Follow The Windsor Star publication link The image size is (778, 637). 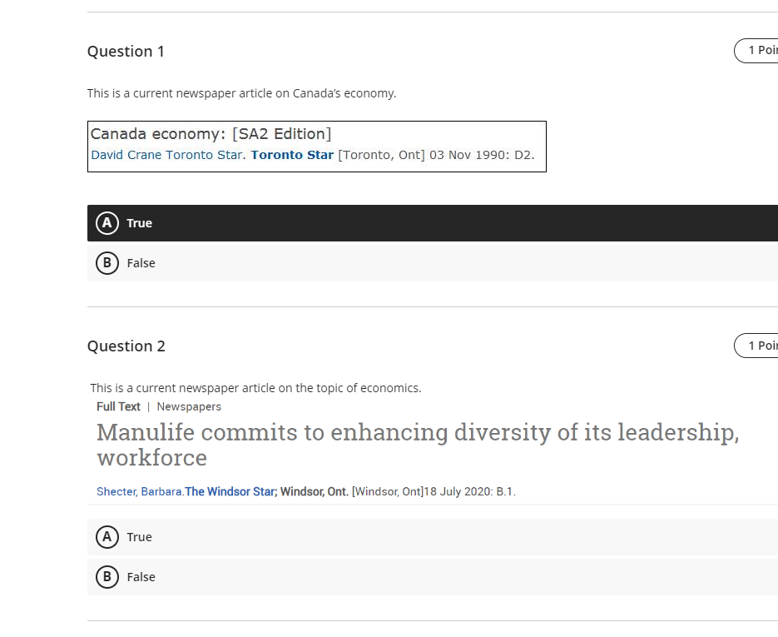[230, 491]
